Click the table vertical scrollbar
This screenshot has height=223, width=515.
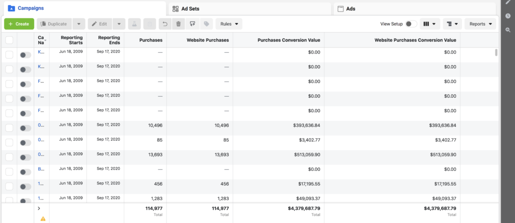[496, 53]
